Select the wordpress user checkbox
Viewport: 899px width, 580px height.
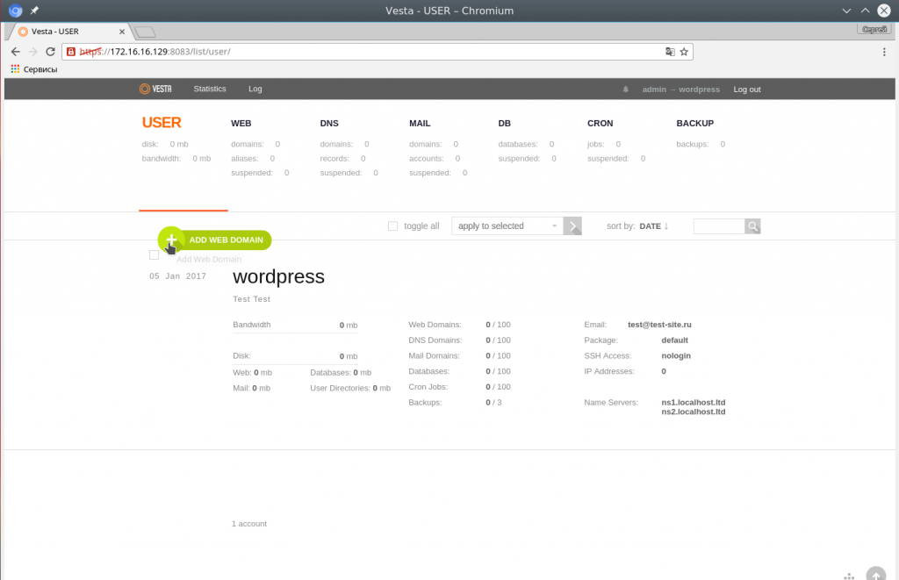pos(155,255)
